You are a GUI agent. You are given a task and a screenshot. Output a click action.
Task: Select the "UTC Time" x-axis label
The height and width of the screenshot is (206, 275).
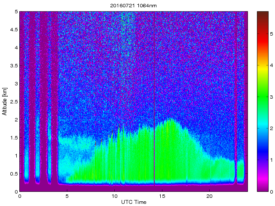coord(133,201)
